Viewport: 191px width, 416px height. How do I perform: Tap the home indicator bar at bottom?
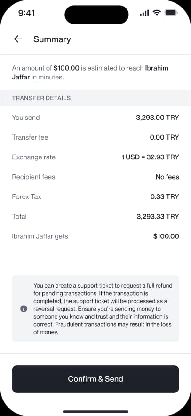[x=95, y=411]
